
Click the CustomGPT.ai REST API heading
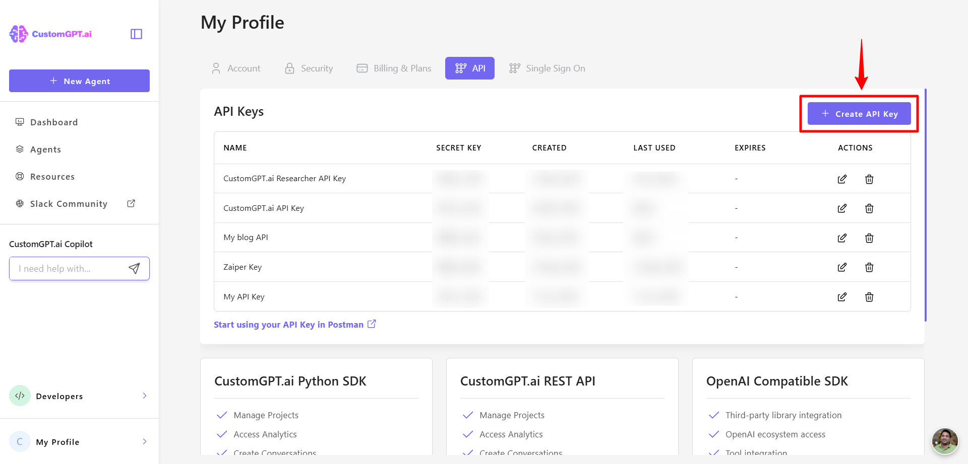point(528,381)
